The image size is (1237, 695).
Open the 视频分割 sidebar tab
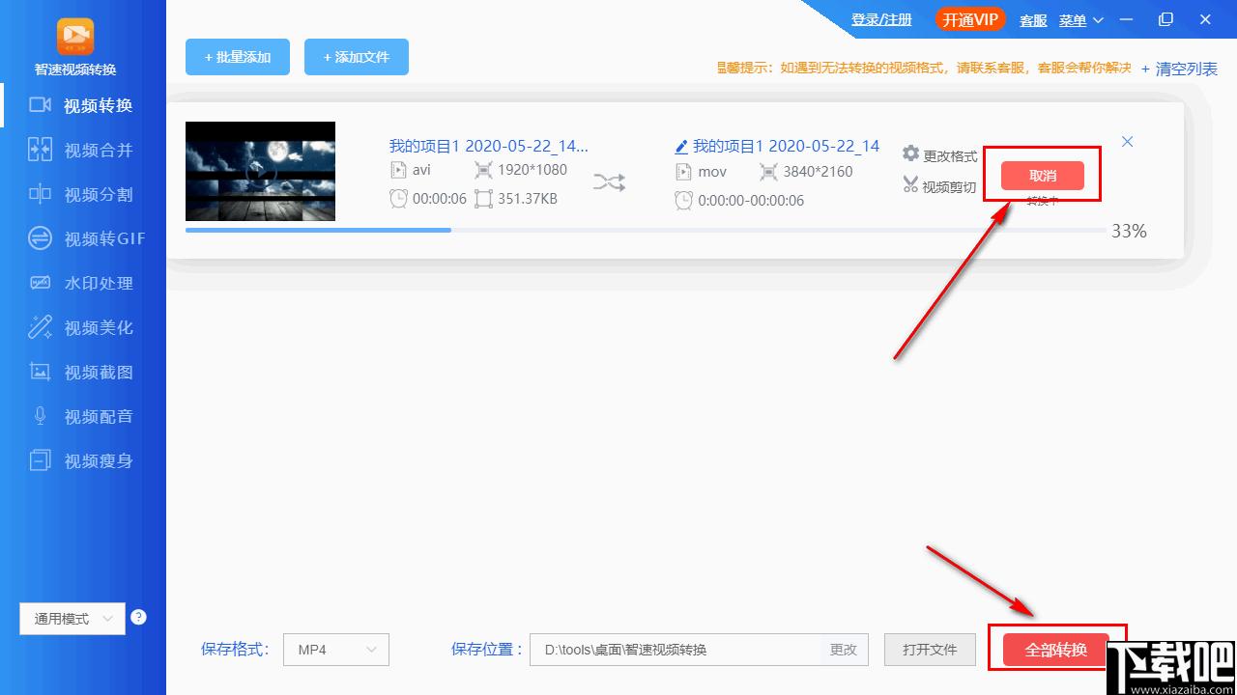click(x=83, y=194)
